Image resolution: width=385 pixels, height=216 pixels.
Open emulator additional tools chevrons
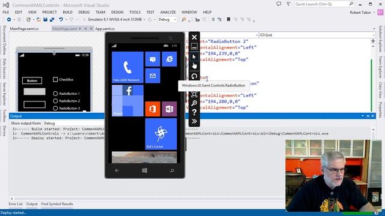[194, 121]
